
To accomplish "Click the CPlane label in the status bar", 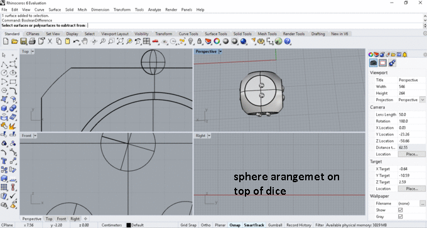I will [8, 225].
